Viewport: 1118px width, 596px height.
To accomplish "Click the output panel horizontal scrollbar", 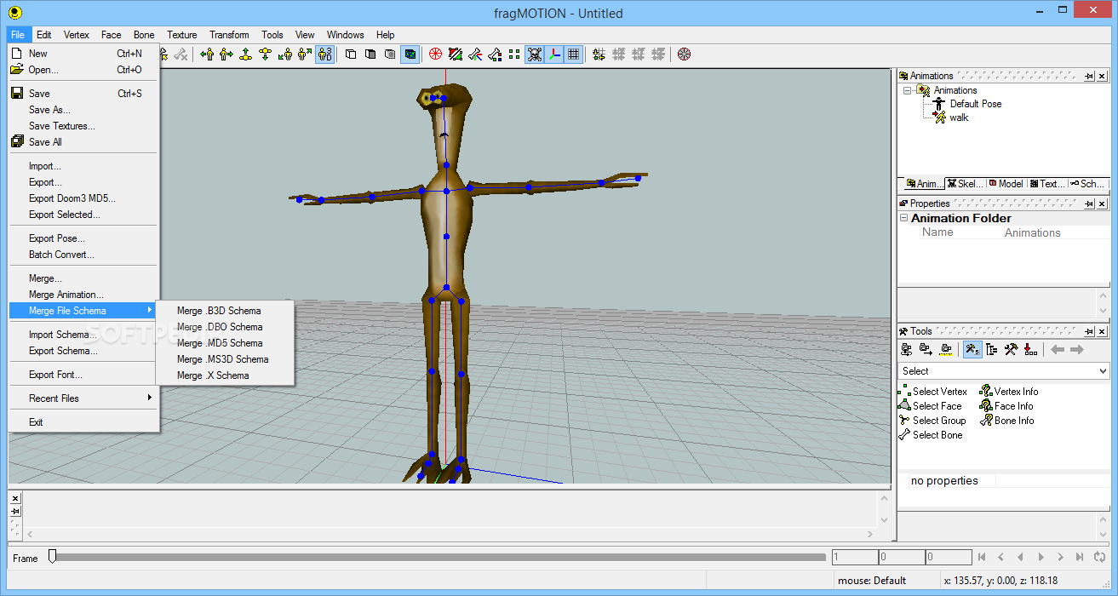I will click(448, 534).
